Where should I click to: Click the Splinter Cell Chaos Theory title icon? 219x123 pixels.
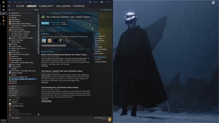(43, 17)
